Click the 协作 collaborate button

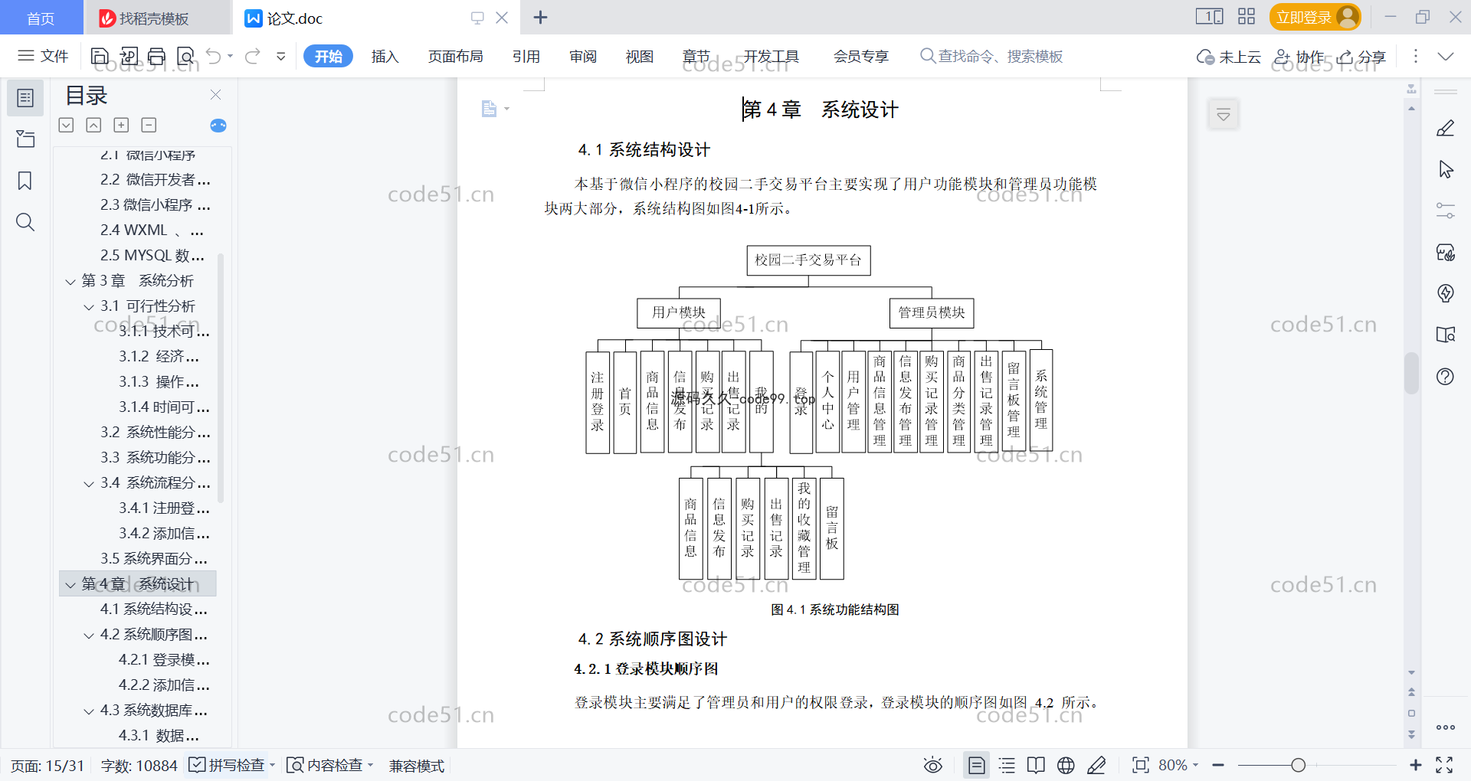point(1299,57)
